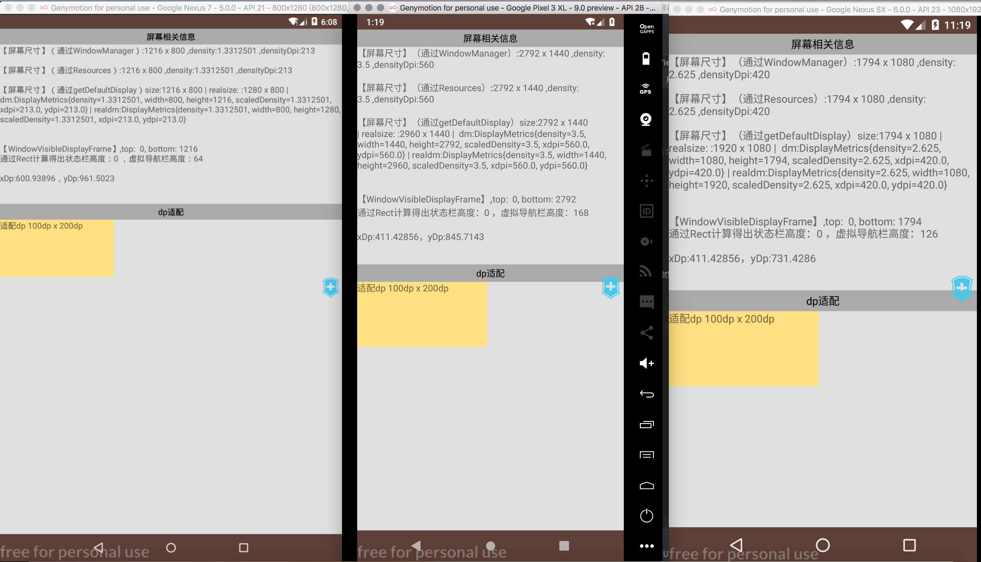Open the webcam camera widget
This screenshot has width=981, height=562.
click(x=646, y=119)
